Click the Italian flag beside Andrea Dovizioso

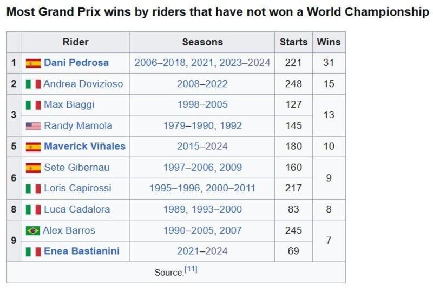click(x=33, y=84)
